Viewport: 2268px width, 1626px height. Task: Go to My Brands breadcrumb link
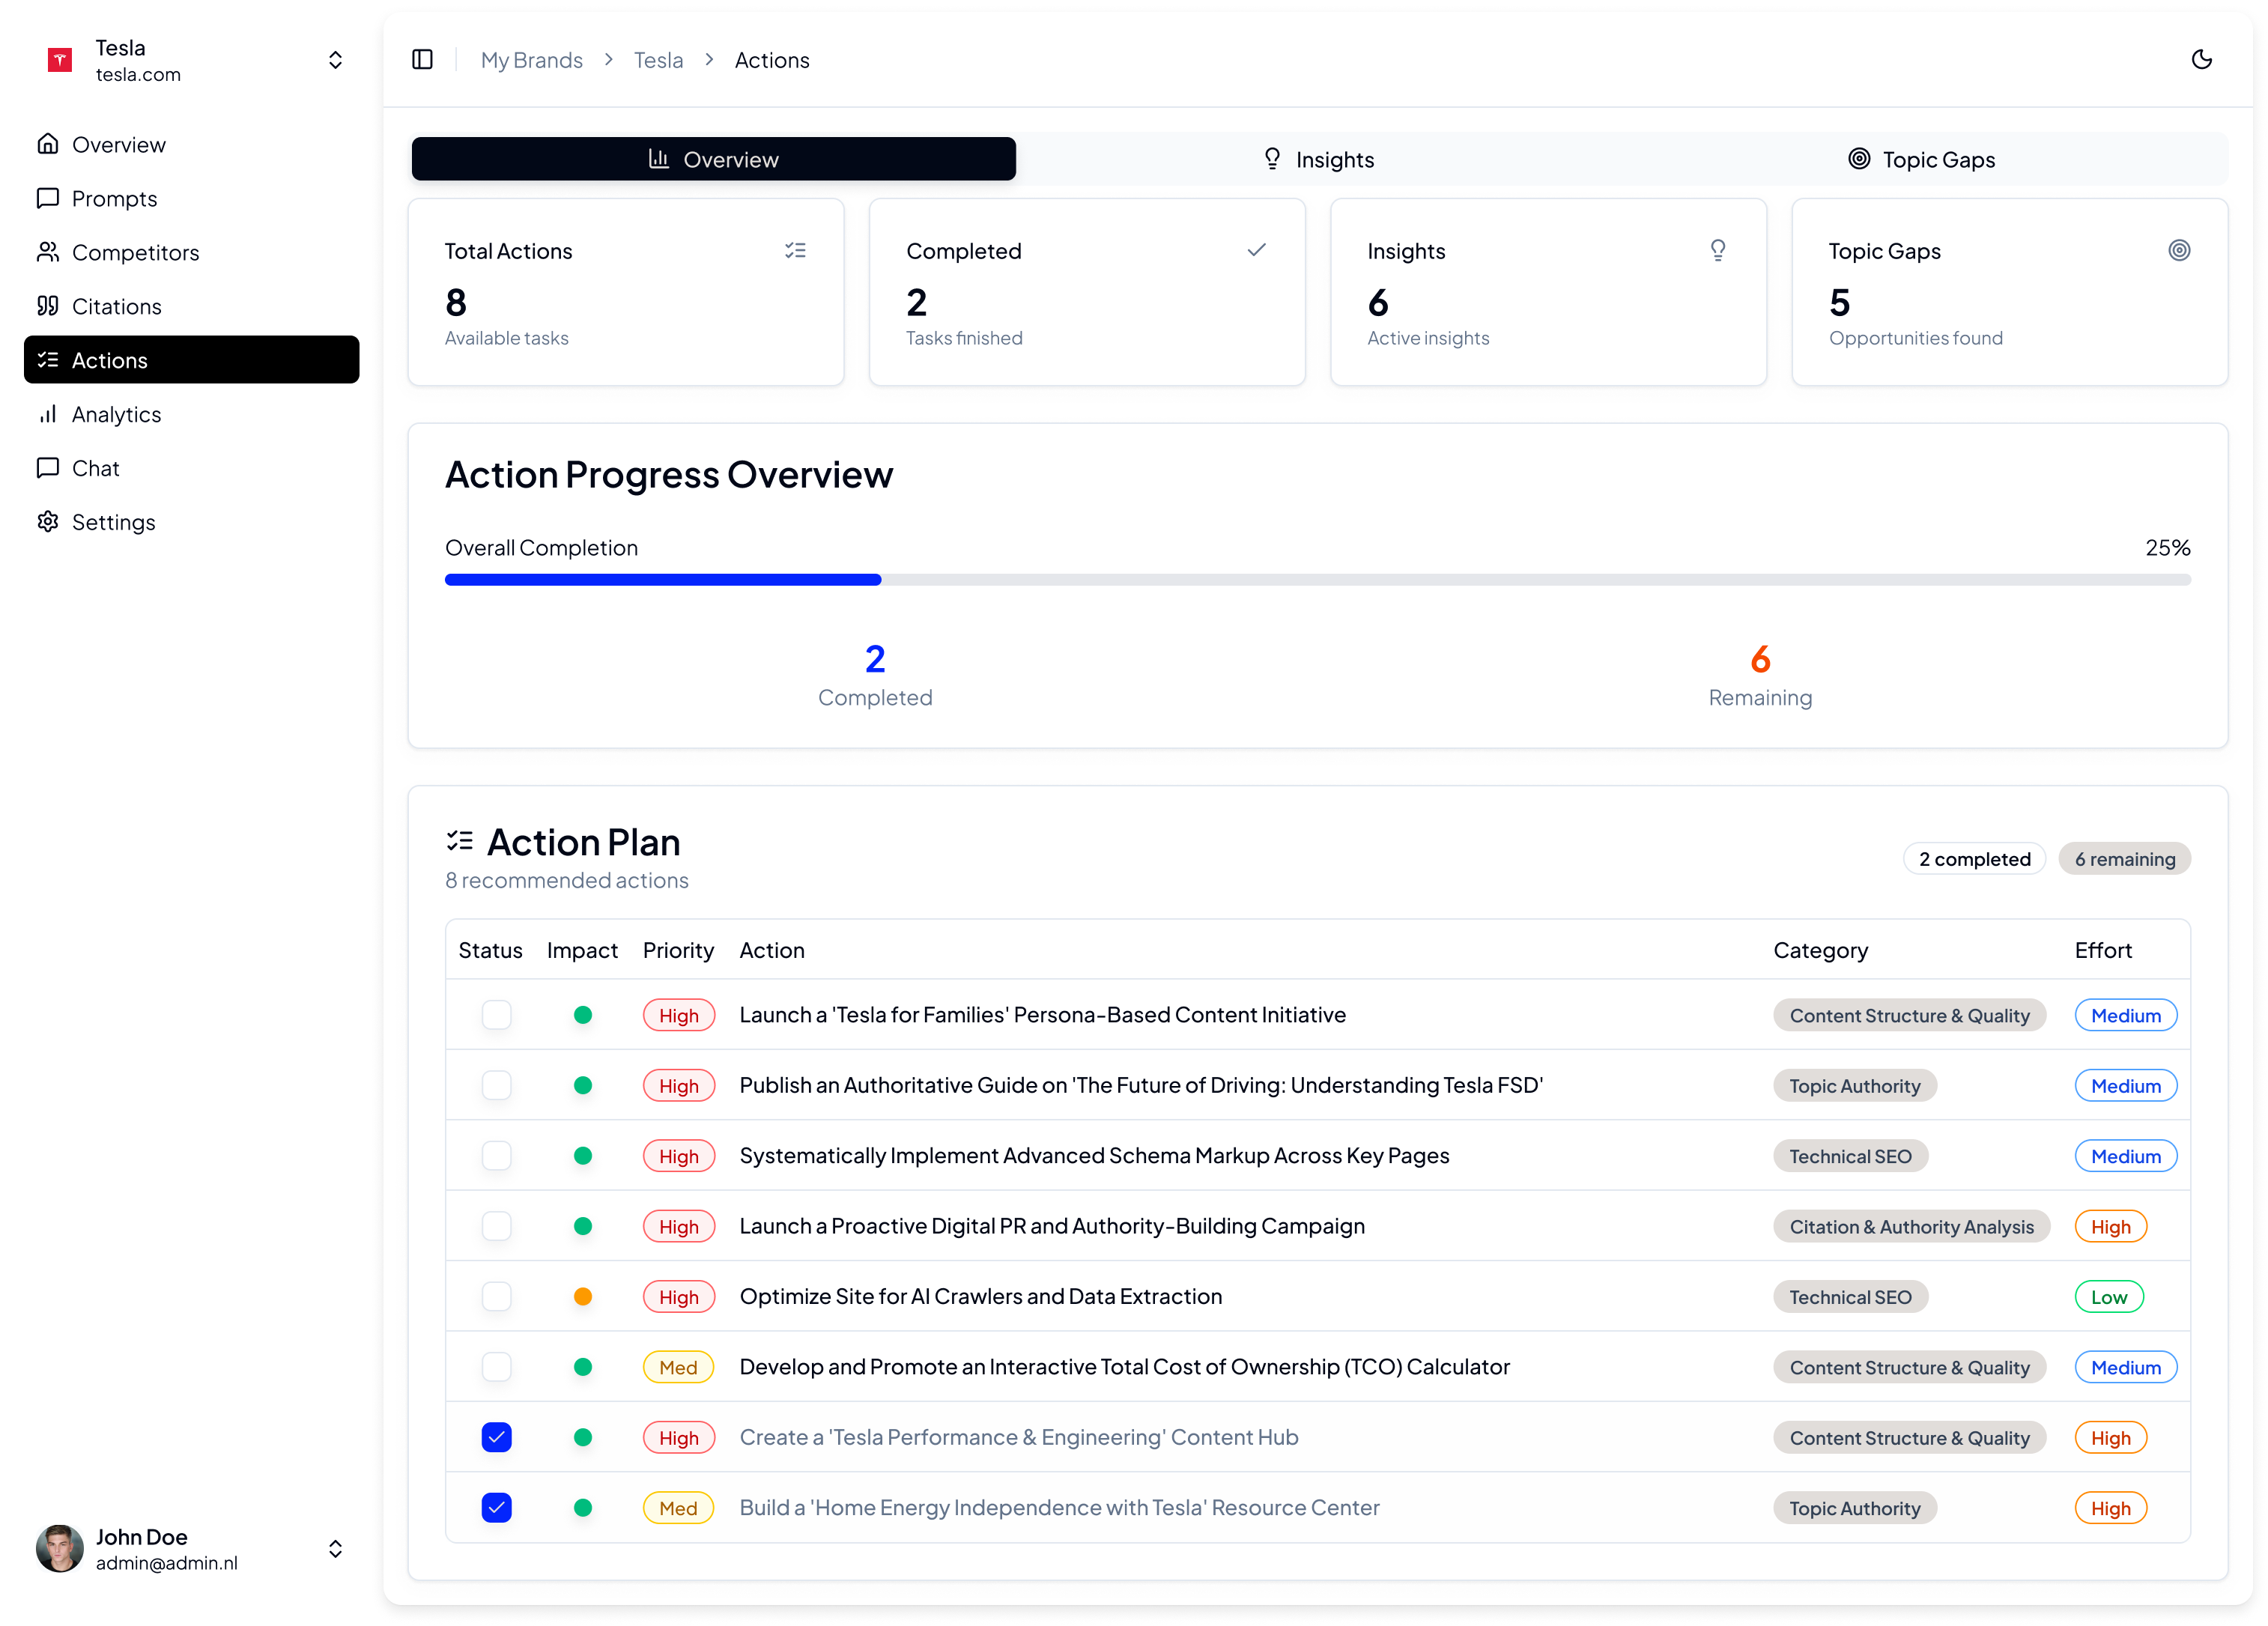(531, 60)
